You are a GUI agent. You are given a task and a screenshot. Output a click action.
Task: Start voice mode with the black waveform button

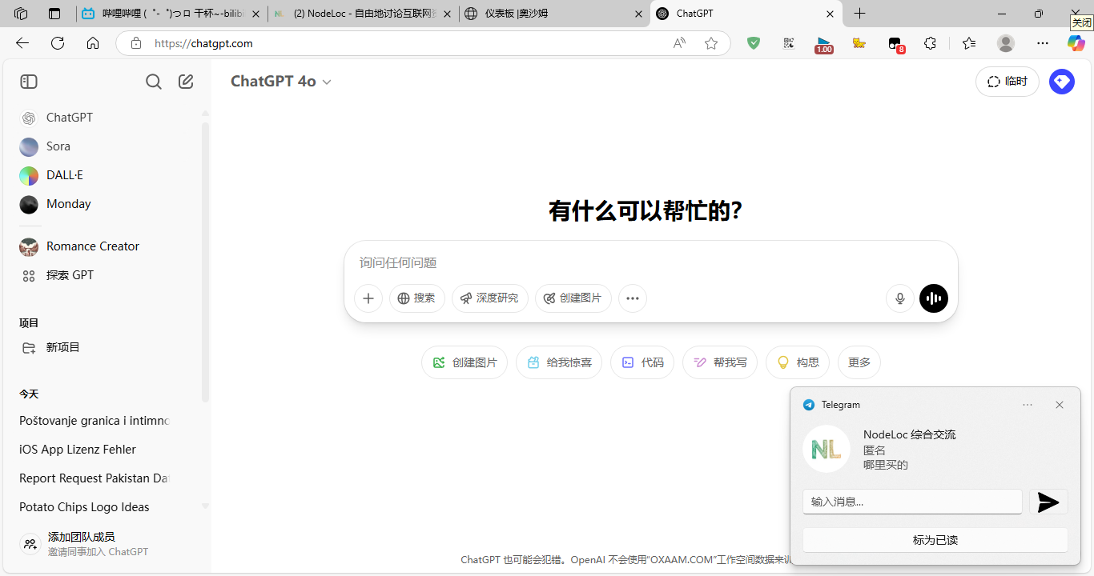click(x=934, y=298)
